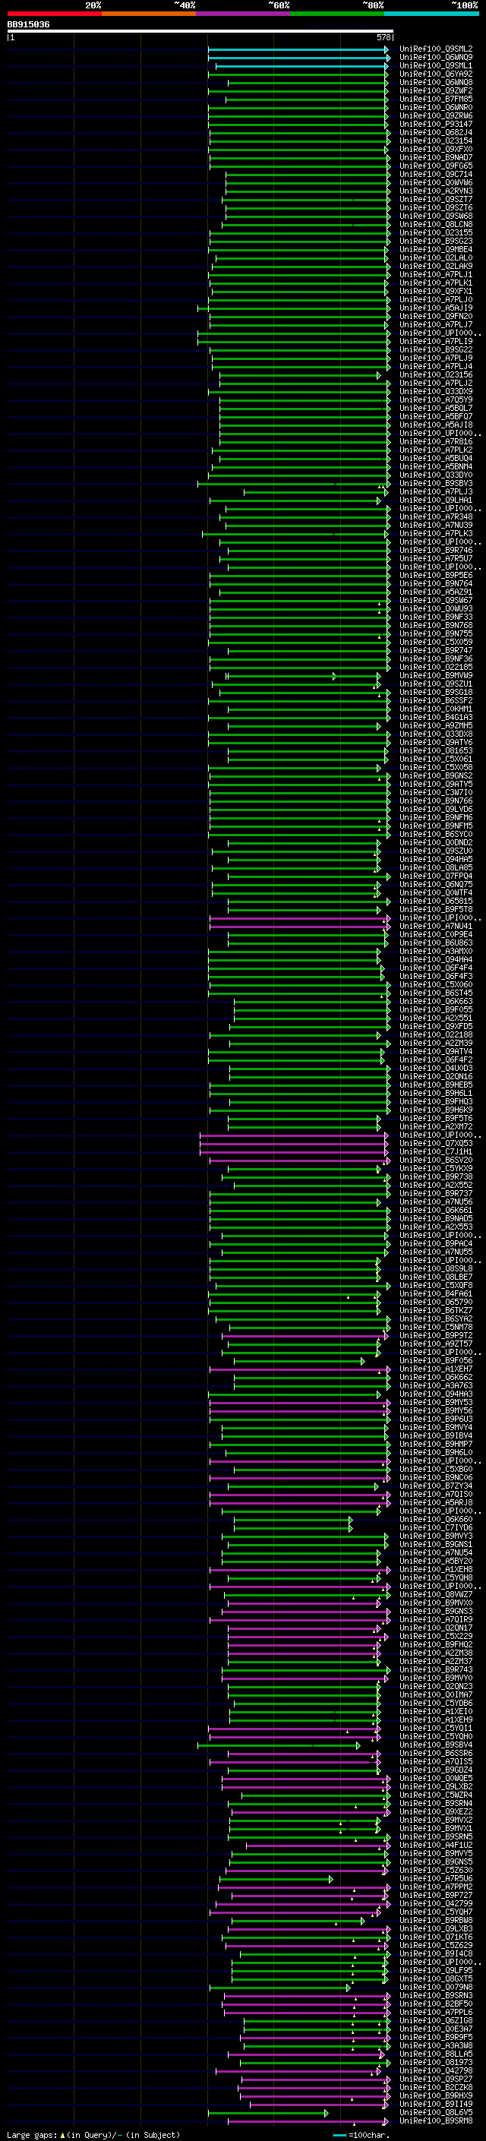Open hit UniRef100_P93147
486x2141 pixels.
(x=435, y=125)
